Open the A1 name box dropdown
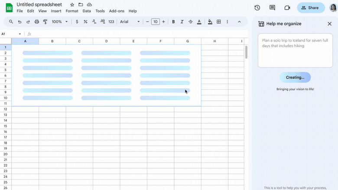338x190 pixels. click(x=19, y=34)
